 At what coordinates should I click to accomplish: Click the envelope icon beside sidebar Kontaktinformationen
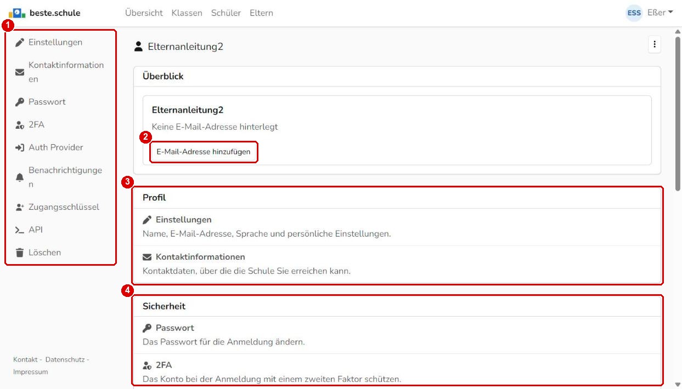[20, 72]
